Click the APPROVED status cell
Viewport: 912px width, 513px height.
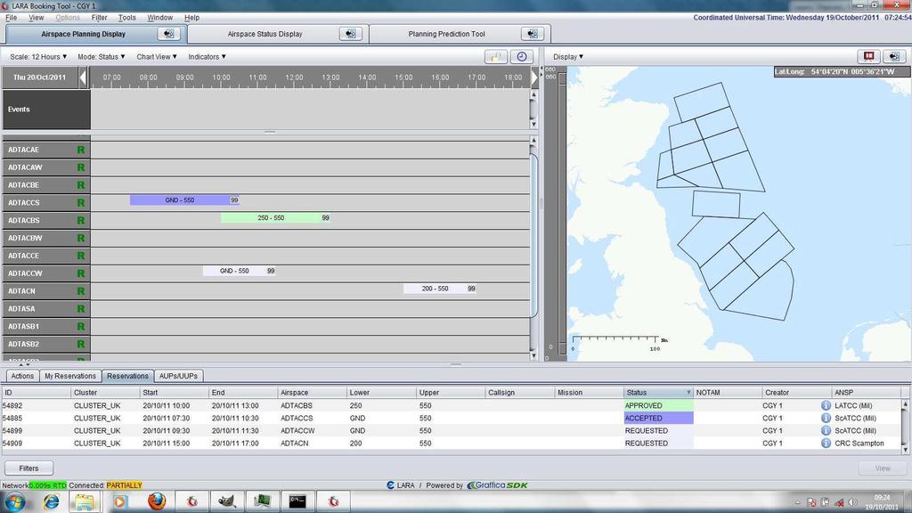coord(658,405)
